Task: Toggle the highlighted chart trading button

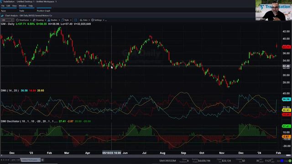Action: pos(75,20)
